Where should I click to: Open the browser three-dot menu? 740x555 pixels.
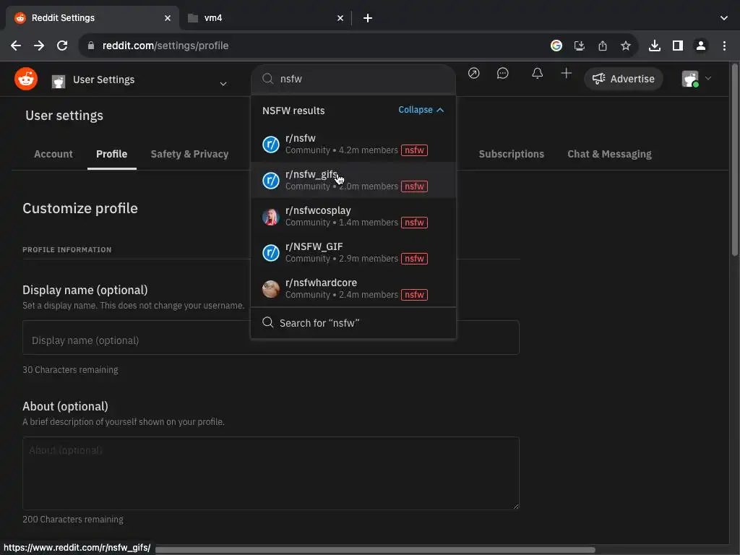pos(724,46)
